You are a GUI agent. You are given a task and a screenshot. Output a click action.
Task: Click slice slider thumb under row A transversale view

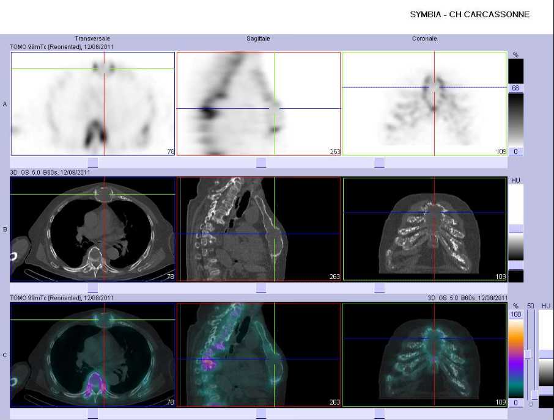pyautogui.click(x=92, y=162)
